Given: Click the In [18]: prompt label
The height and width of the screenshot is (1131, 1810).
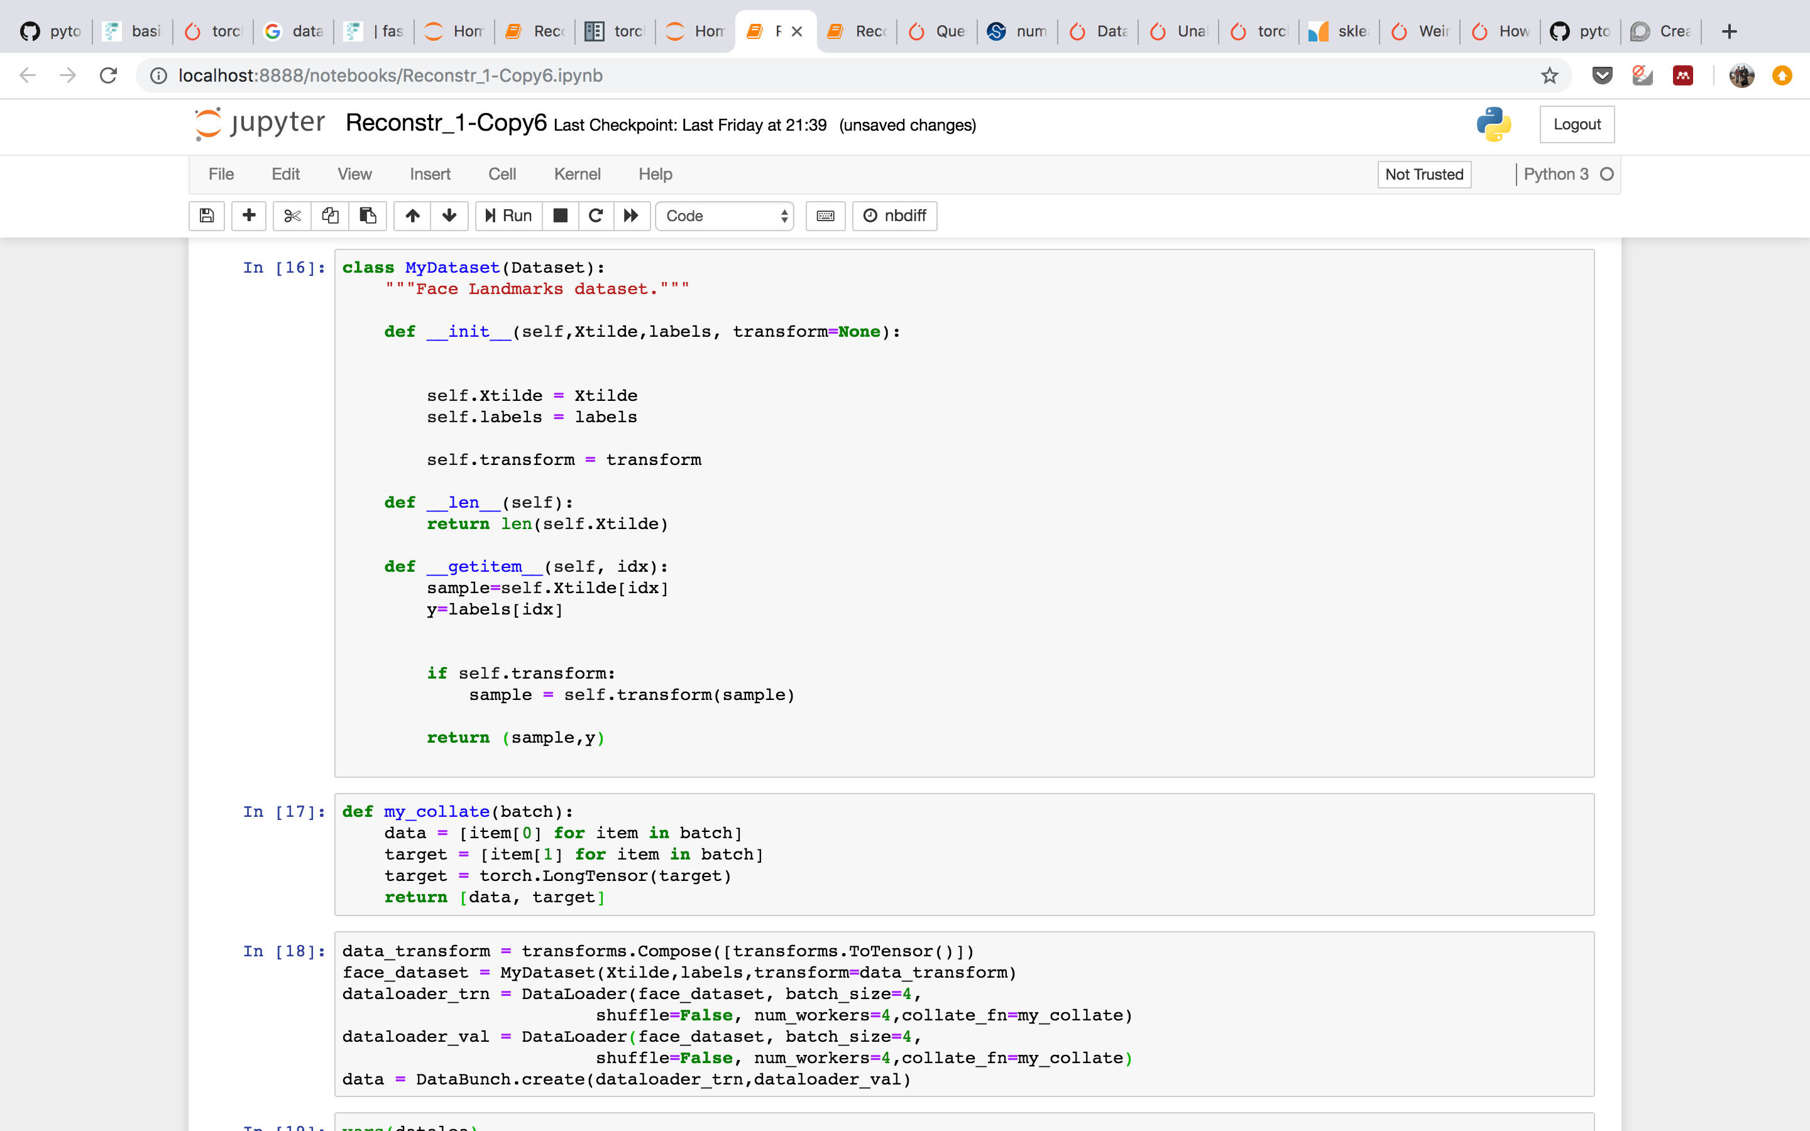Looking at the screenshot, I should coord(284,951).
